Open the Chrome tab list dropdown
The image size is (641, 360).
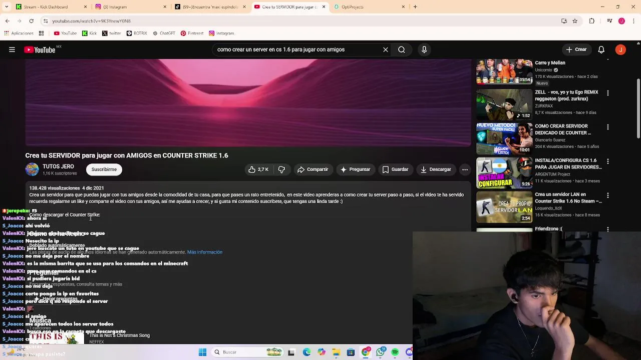click(x=7, y=7)
